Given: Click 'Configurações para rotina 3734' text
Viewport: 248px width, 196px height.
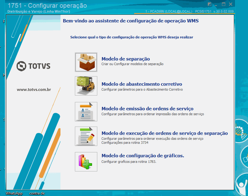Looking at the screenshot, I should (x=125, y=143).
